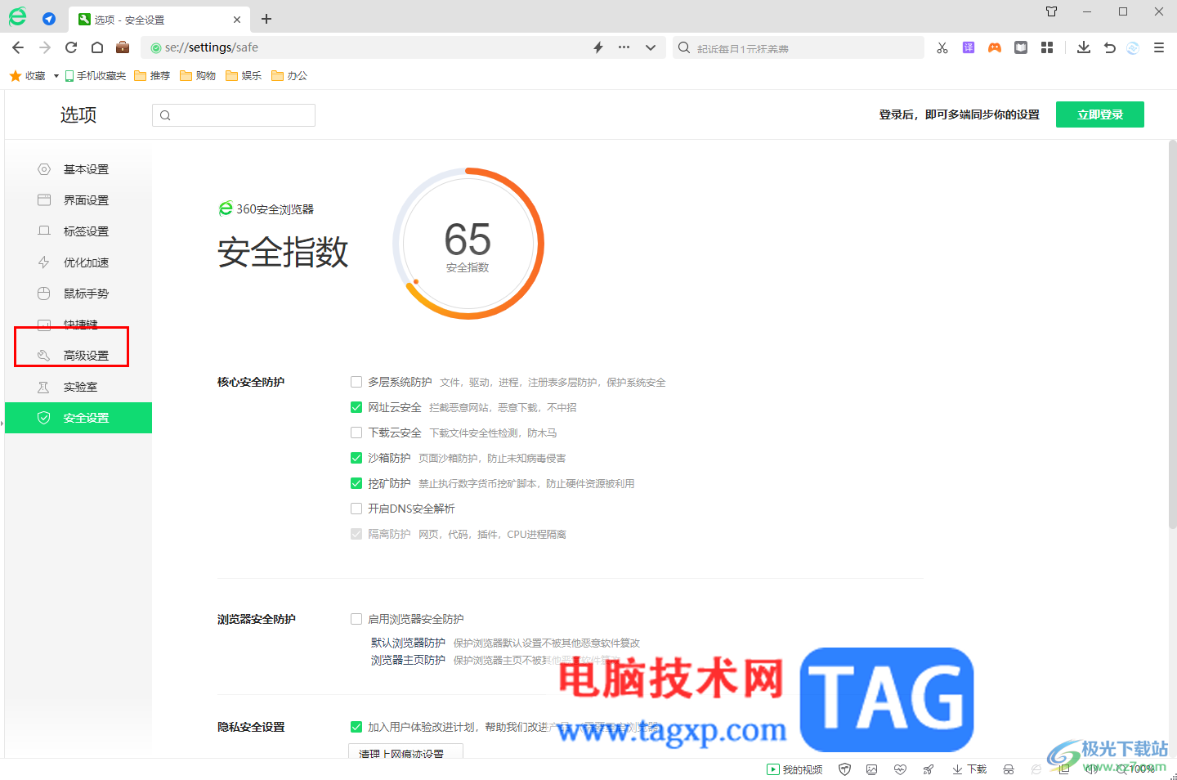The width and height of the screenshot is (1177, 780).
Task: Enable the 启用浏览器安全防护 checkbox
Action: tap(356, 619)
